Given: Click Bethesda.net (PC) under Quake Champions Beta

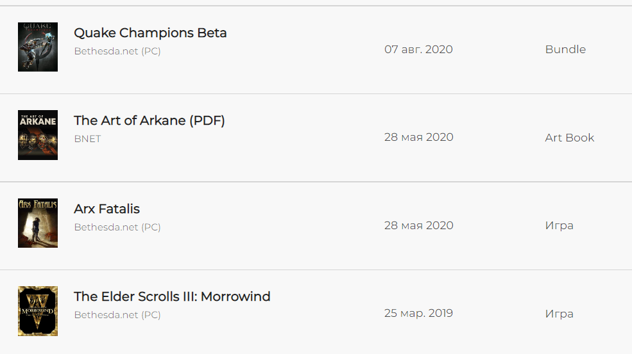Looking at the screenshot, I should click(117, 51).
